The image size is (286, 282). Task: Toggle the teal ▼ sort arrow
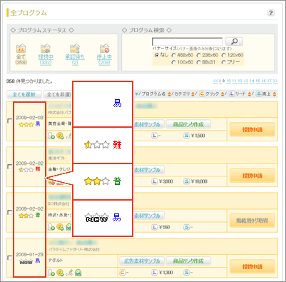click(x=136, y=94)
